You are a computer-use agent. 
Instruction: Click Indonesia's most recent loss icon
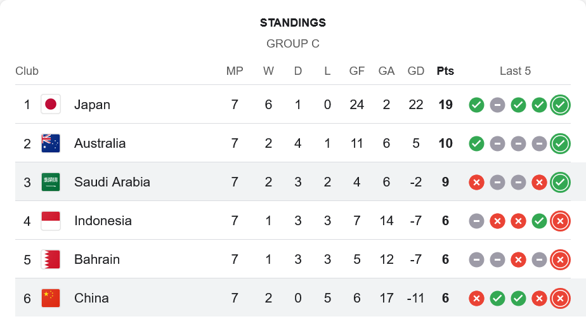click(560, 221)
